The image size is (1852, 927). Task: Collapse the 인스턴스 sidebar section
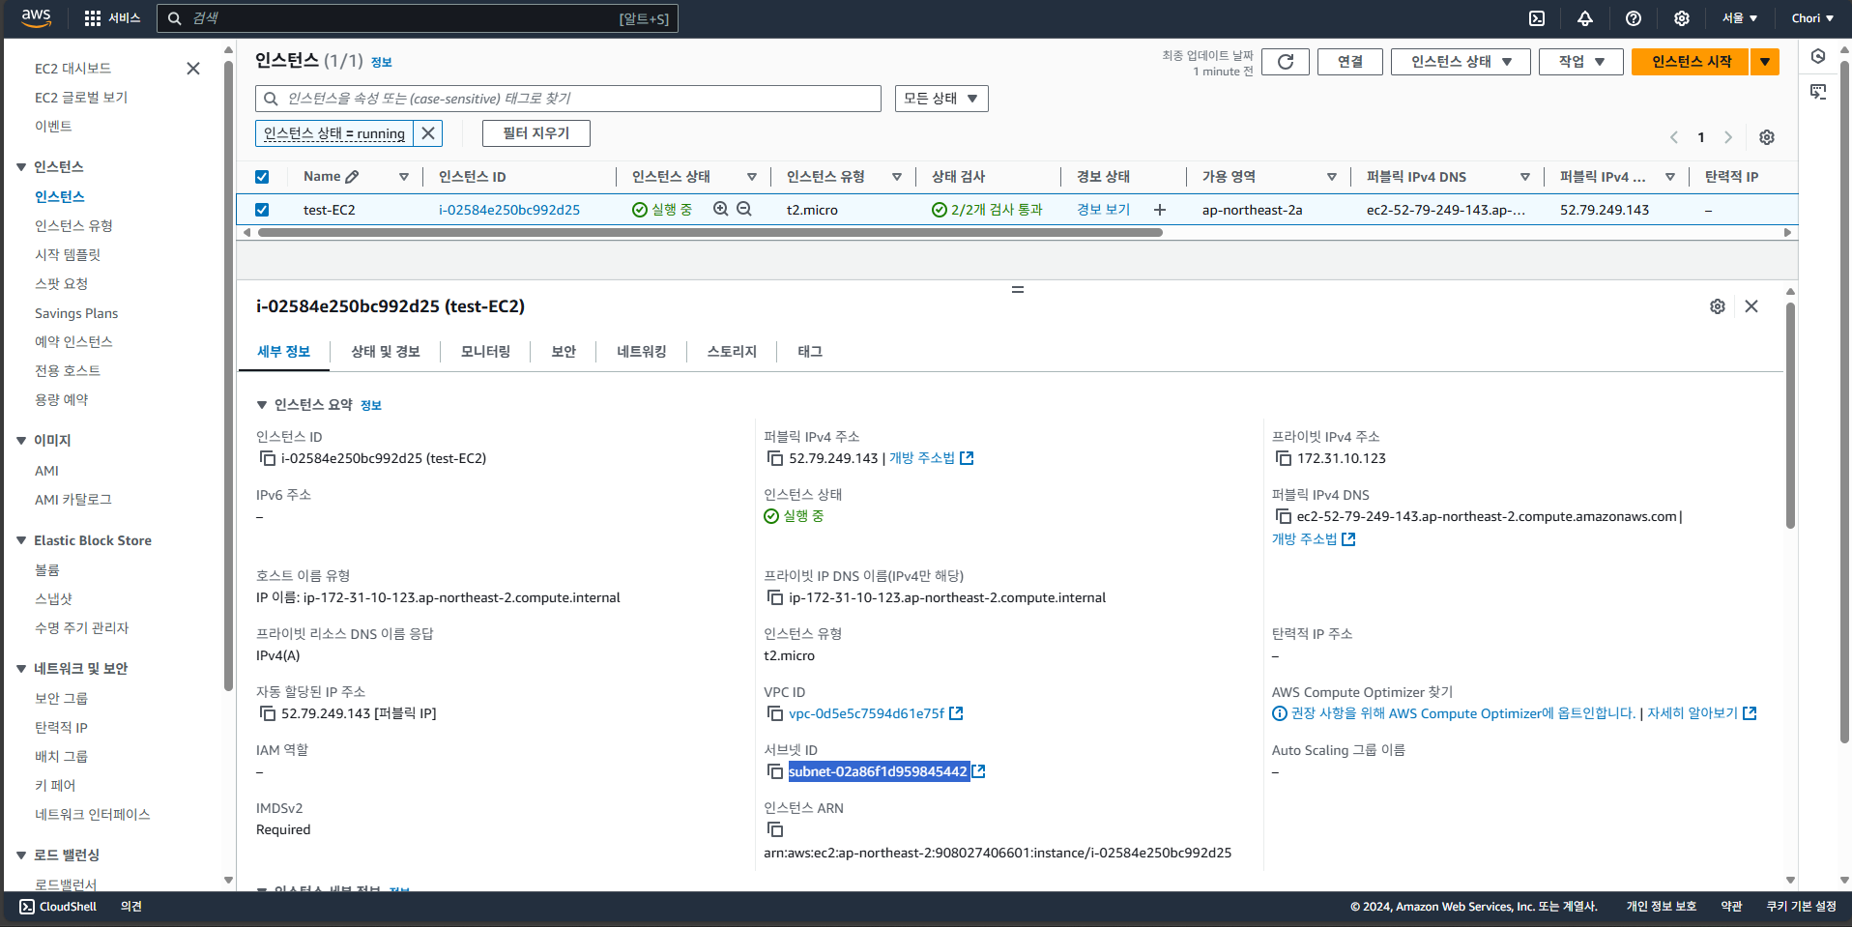tap(21, 167)
